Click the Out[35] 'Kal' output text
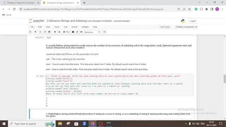This screenshot has width=226, height=127. (49, 38)
